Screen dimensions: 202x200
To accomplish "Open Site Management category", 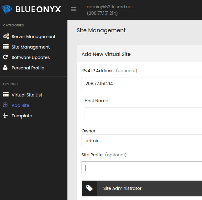I will click(x=31, y=47).
